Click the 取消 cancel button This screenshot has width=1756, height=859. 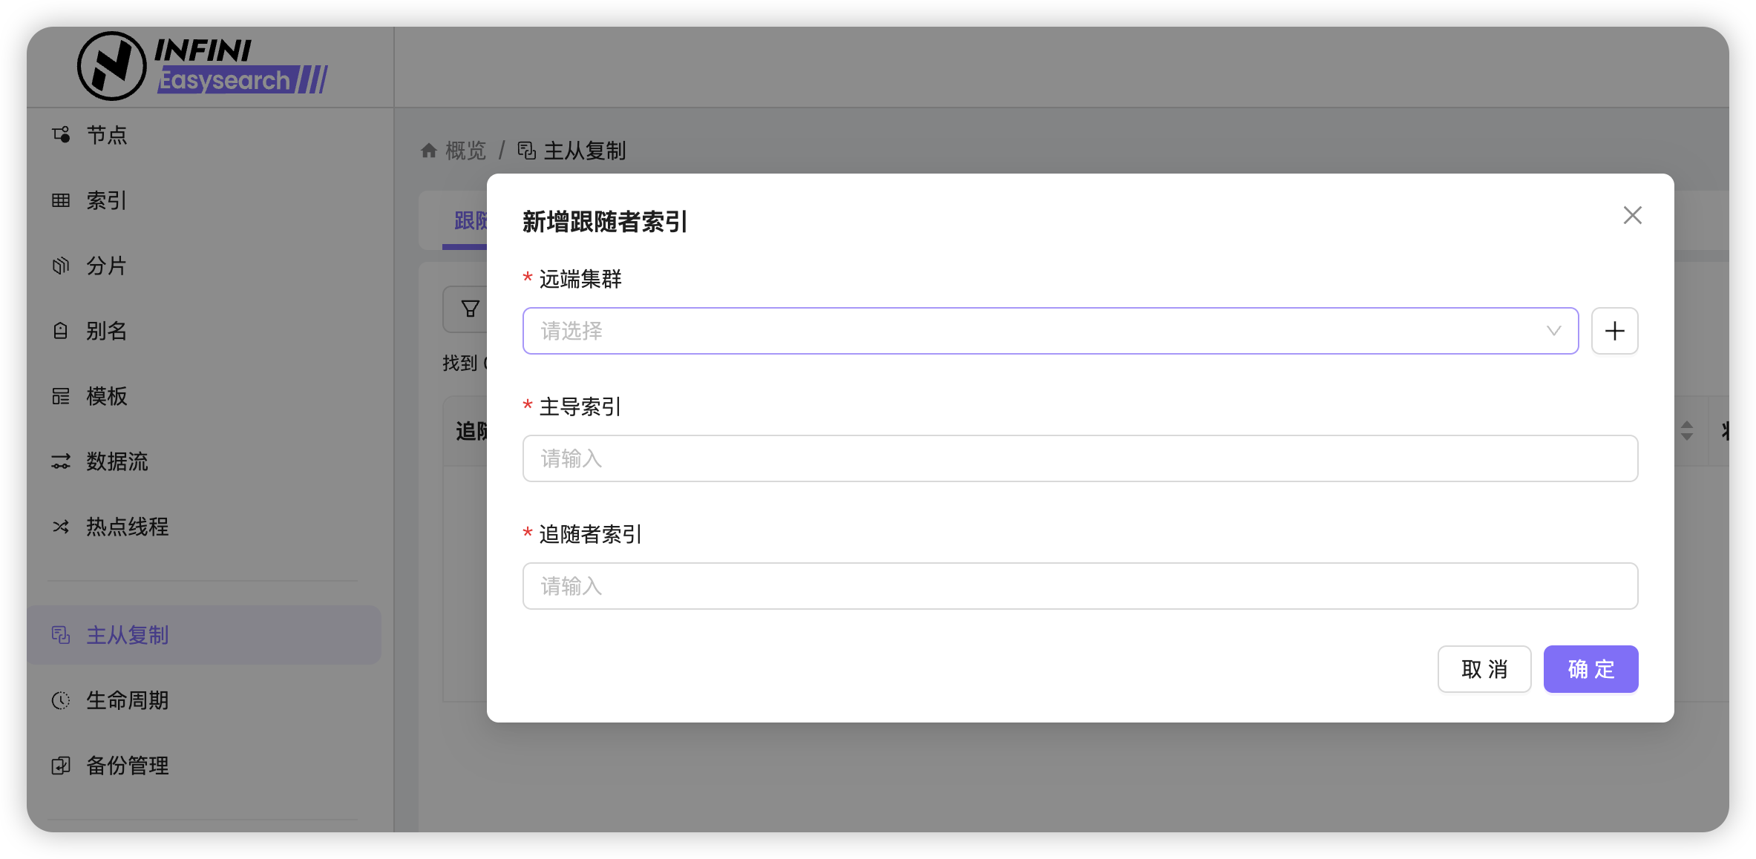point(1484,669)
